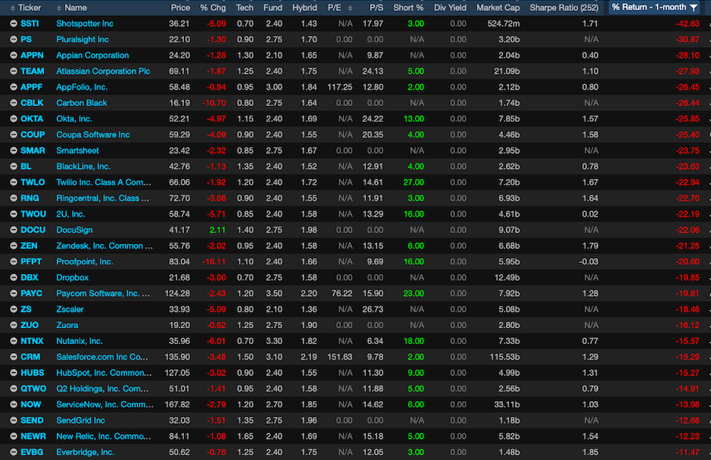Click the sort arrows beside the Name header
This screenshot has height=460, width=711.
tap(59, 8)
